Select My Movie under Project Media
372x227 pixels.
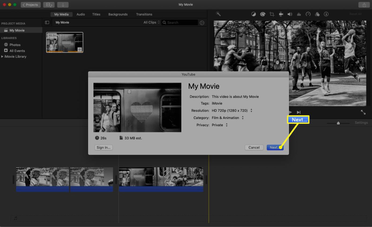click(x=21, y=30)
